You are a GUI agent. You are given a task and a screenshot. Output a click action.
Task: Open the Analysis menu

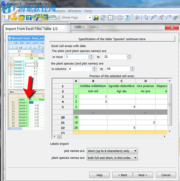[x=59, y=11]
